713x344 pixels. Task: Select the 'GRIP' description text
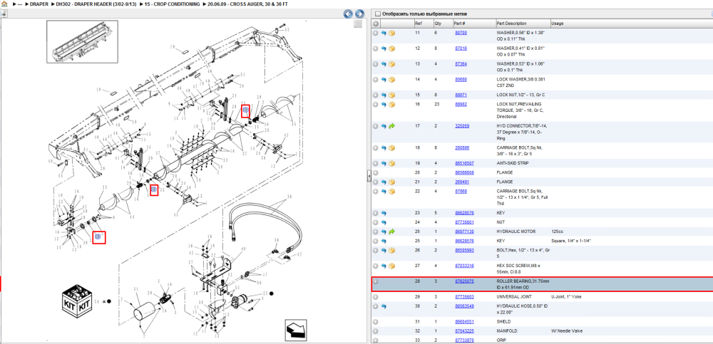[501, 340]
